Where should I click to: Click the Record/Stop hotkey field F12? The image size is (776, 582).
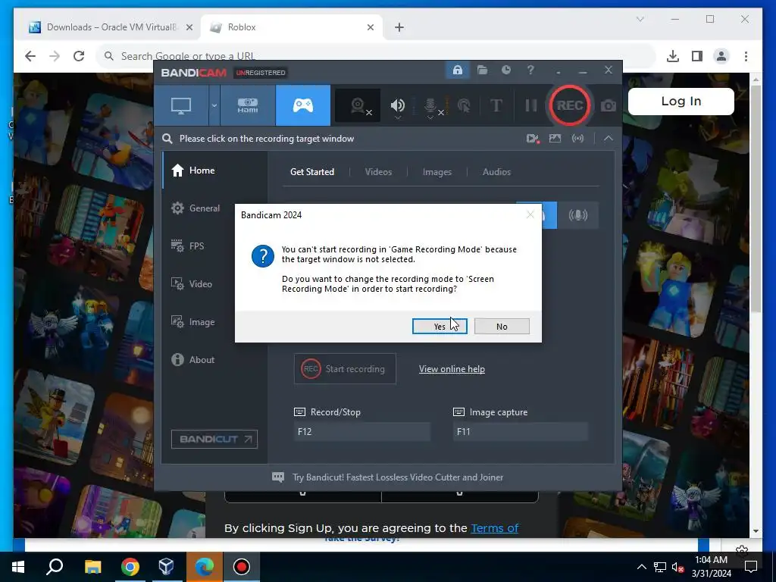pos(361,431)
